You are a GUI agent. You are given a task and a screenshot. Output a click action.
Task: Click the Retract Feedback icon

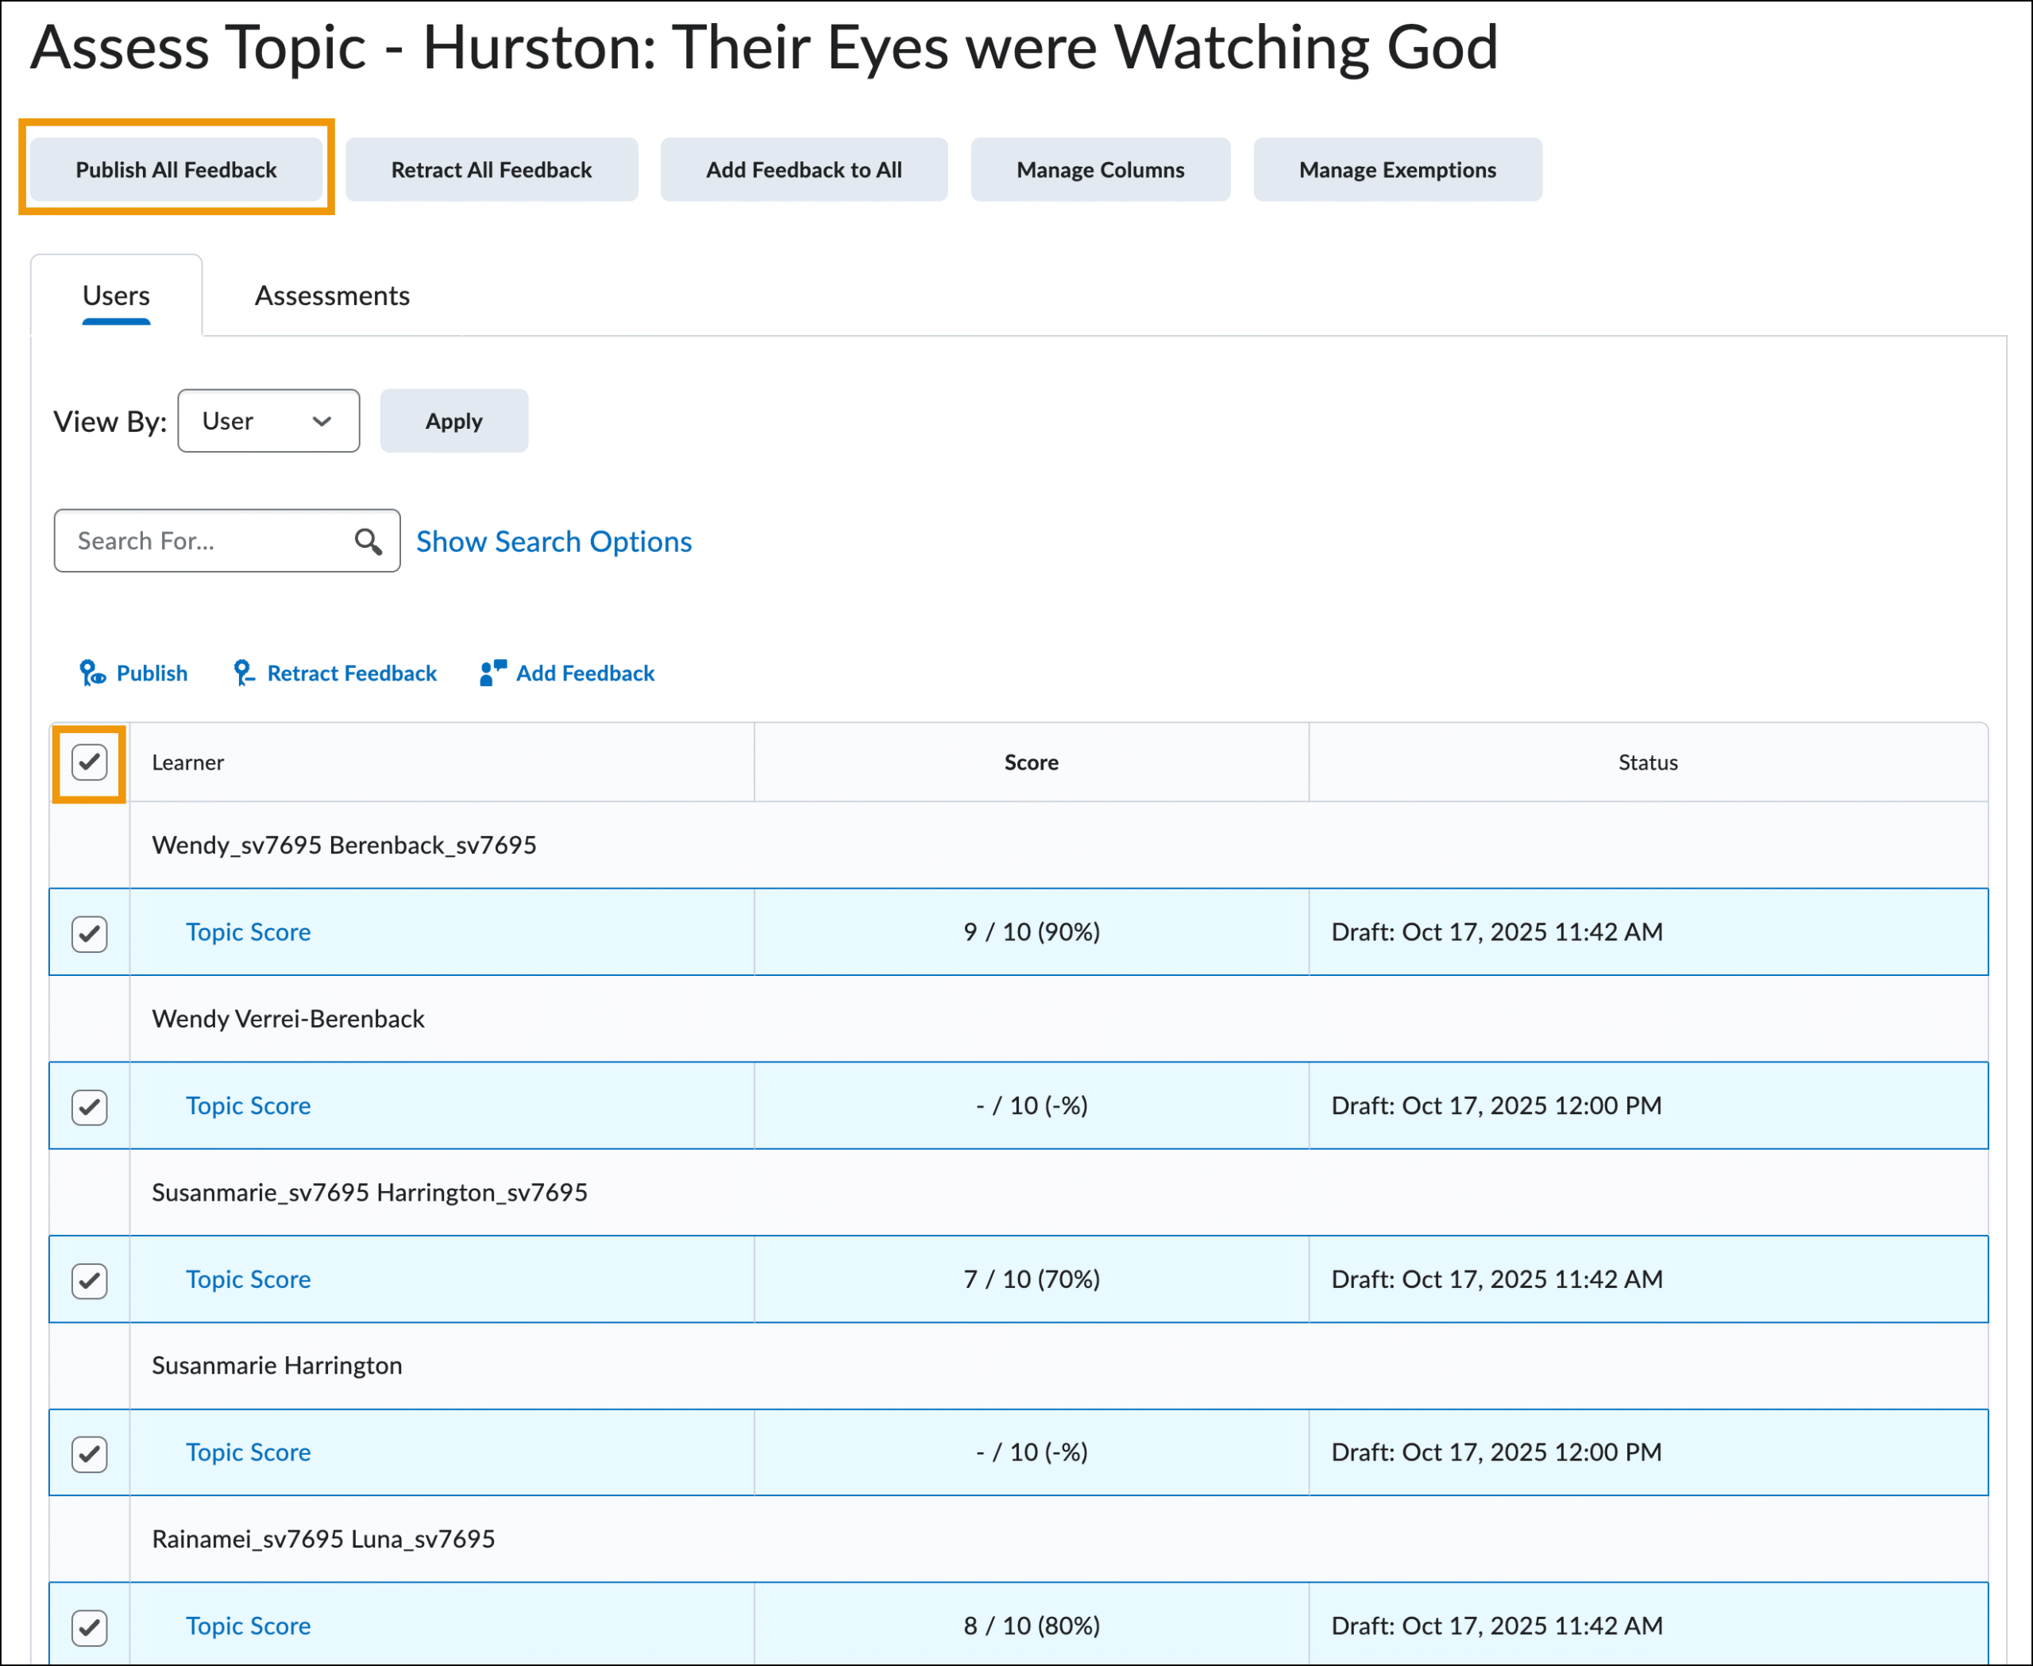244,673
